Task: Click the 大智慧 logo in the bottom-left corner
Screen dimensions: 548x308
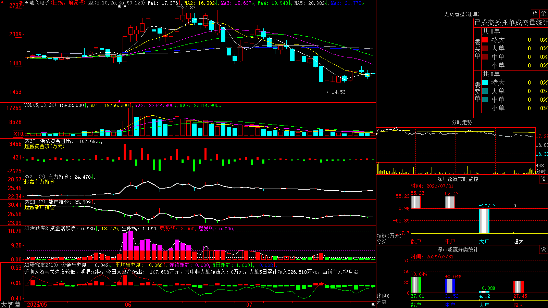Action: pyautogui.click(x=11, y=305)
